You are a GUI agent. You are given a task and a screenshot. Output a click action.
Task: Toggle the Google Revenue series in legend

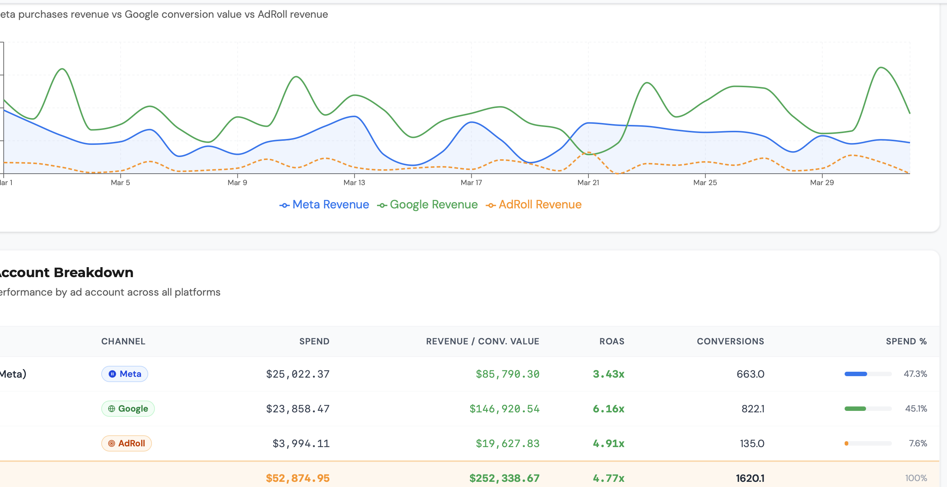(427, 205)
